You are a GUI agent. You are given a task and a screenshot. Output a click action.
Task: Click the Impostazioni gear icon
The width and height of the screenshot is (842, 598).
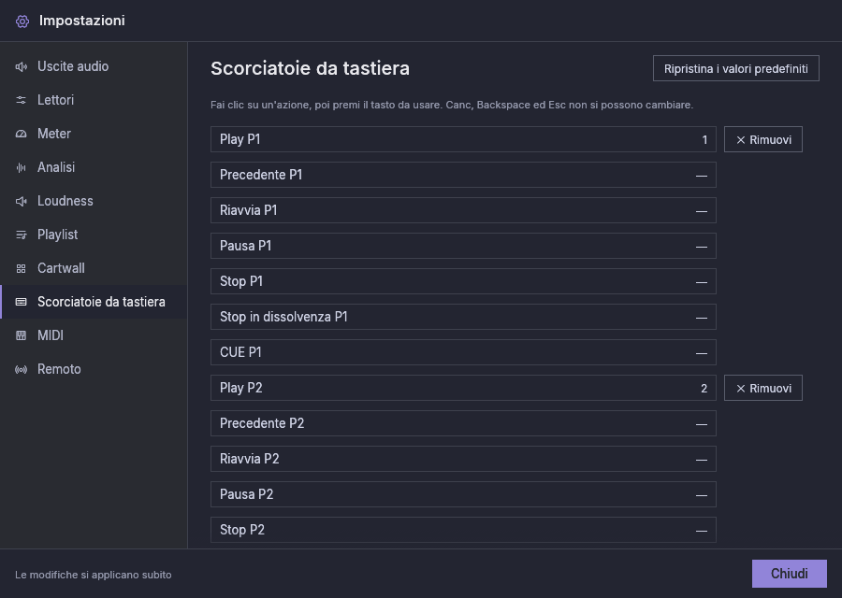pyautogui.click(x=22, y=21)
